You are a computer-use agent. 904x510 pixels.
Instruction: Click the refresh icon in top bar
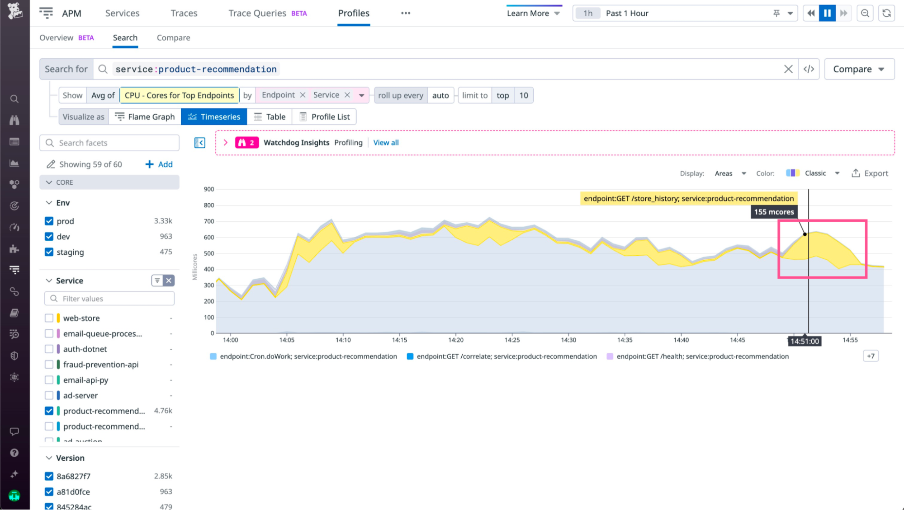pyautogui.click(x=886, y=13)
